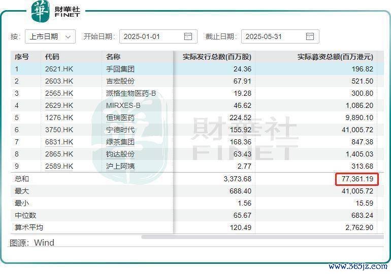Open the 恒瑞医药 name link
This screenshot has width=391, height=274.
pyautogui.click(x=120, y=118)
